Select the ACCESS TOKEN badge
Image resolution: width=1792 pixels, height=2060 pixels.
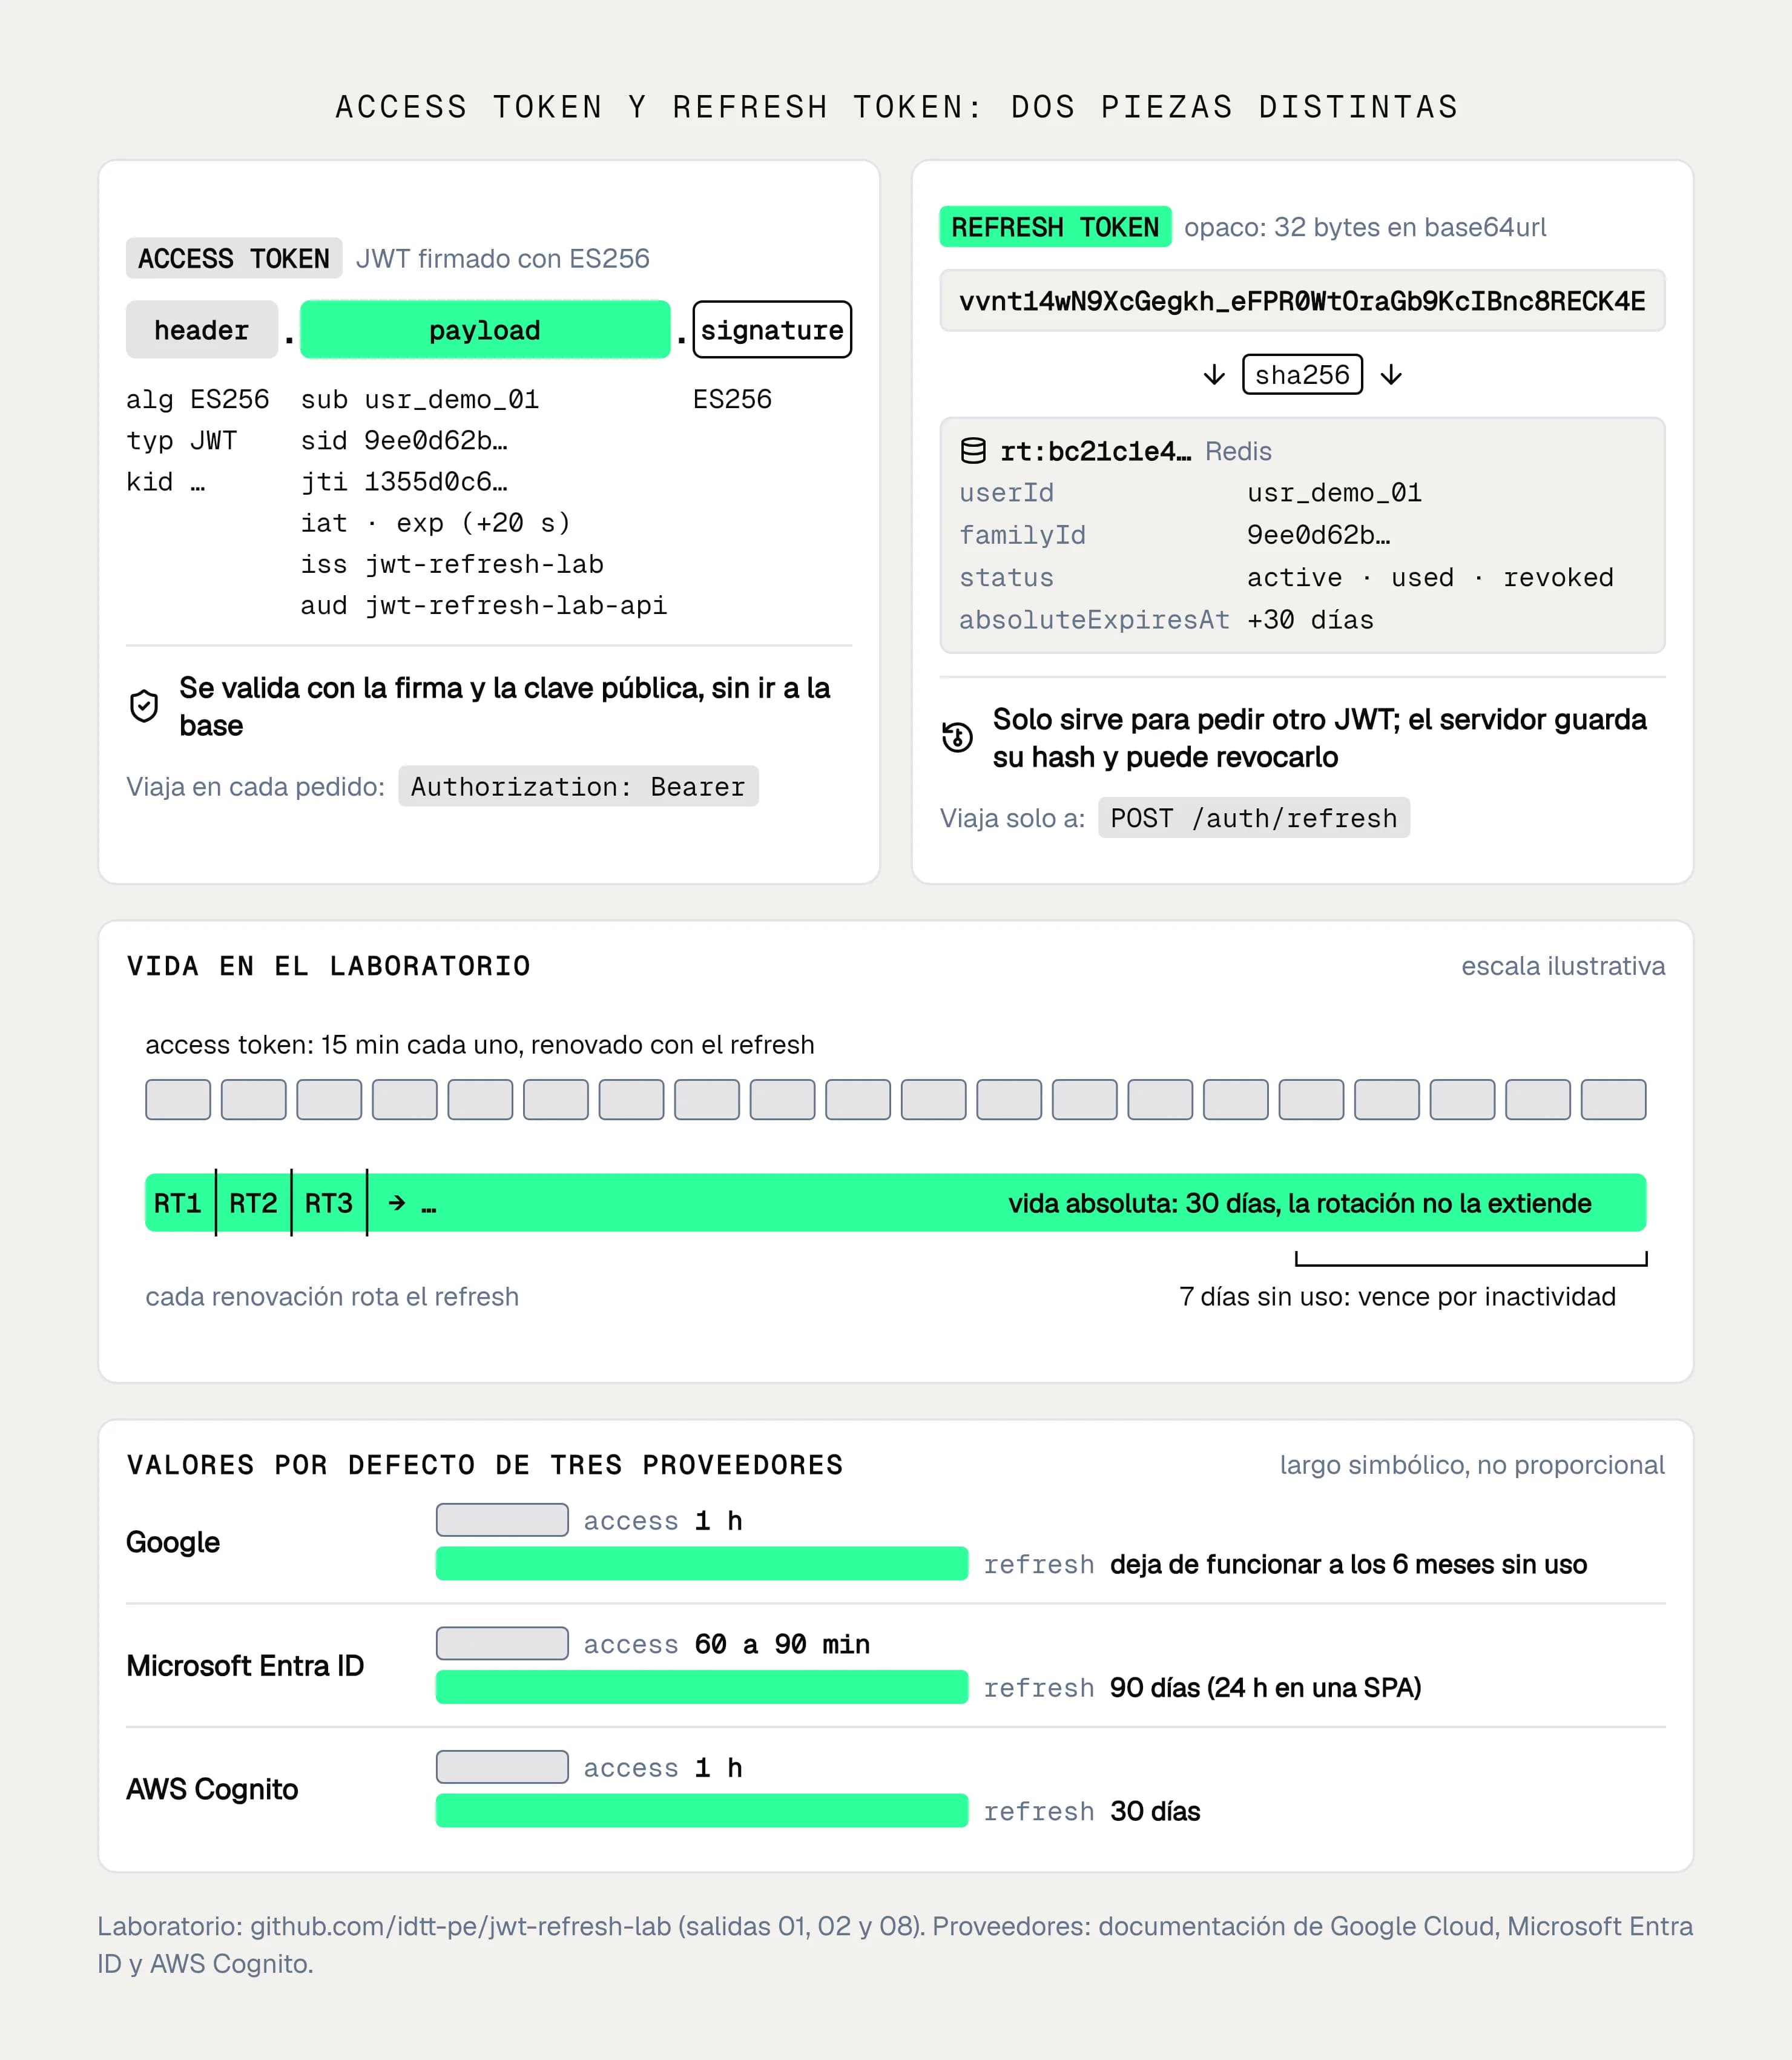[x=234, y=258]
